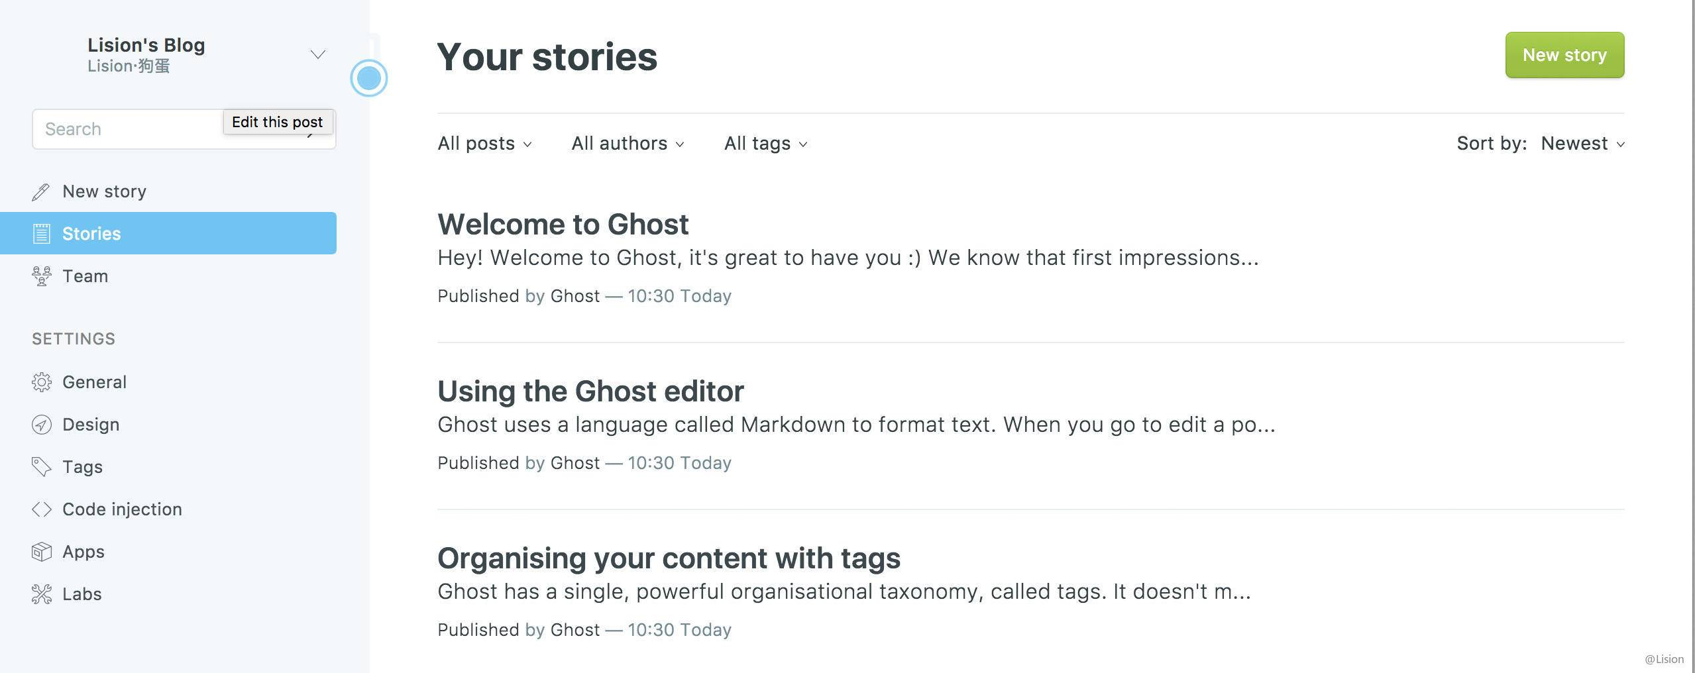Open the Using the Ghost editor post

(x=590, y=391)
